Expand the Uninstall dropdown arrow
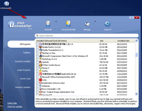Screen dimensions: 142x111 (x=56, y=22)
